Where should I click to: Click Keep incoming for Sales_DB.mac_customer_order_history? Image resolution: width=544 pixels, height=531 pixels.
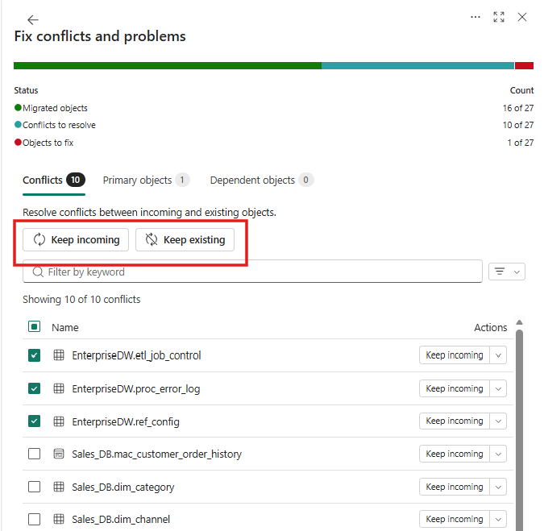click(x=455, y=454)
